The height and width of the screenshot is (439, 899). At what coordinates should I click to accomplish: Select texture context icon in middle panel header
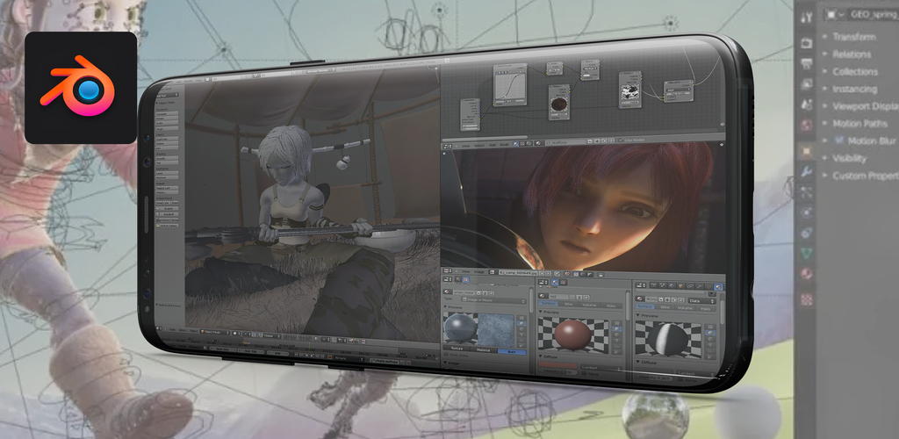coord(563,282)
